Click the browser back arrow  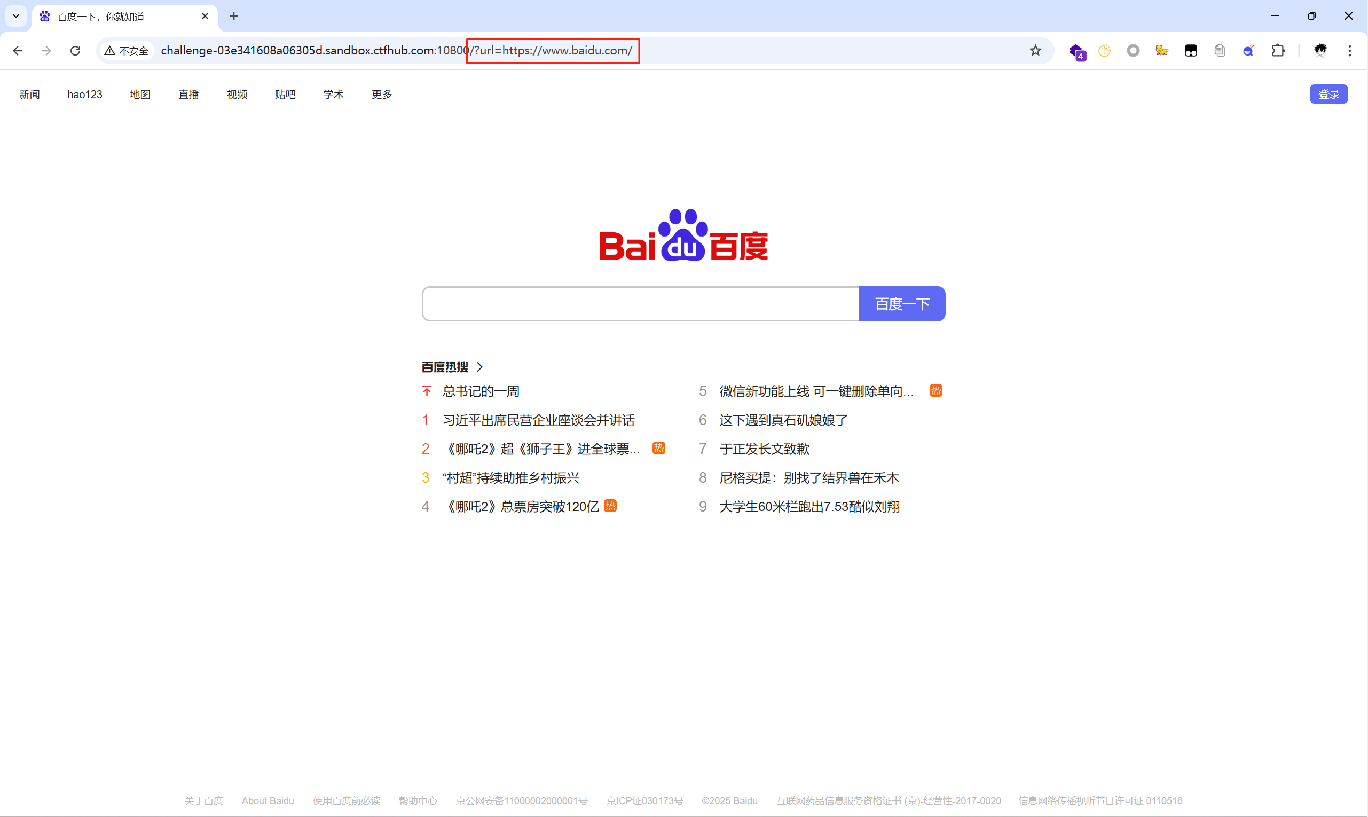coord(18,51)
